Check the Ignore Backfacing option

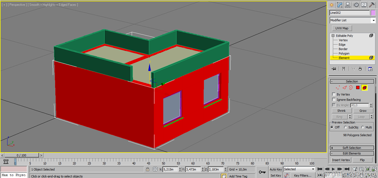(334, 100)
